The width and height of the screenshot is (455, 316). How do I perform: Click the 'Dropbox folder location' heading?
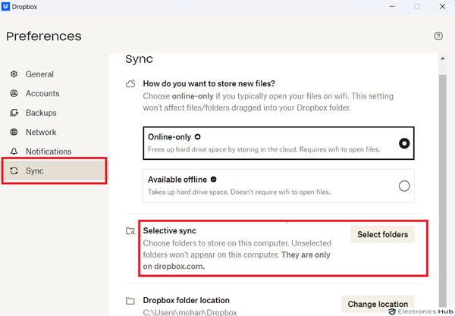pyautogui.click(x=187, y=300)
